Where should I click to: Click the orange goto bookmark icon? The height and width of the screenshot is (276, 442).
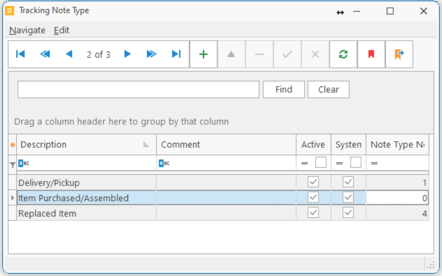pyautogui.click(x=399, y=54)
